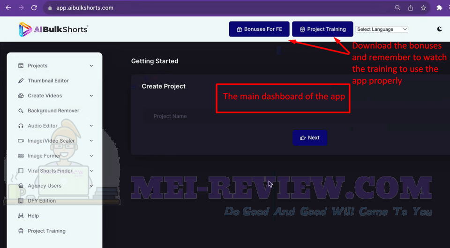Image resolution: width=450 pixels, height=248 pixels.
Task: Click the Image/Video Scaler camera icon
Action: (21, 140)
